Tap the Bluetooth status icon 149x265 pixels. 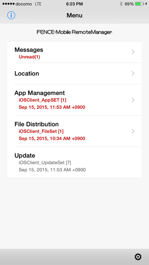[x=121, y=4]
